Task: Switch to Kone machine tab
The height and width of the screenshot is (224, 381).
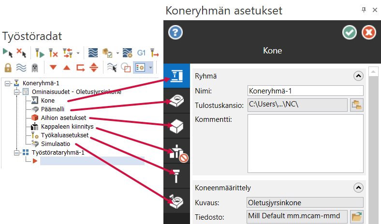Action: [x=176, y=76]
